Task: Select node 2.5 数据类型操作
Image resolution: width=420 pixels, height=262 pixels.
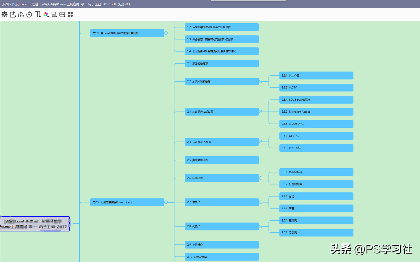Action: tap(222, 160)
